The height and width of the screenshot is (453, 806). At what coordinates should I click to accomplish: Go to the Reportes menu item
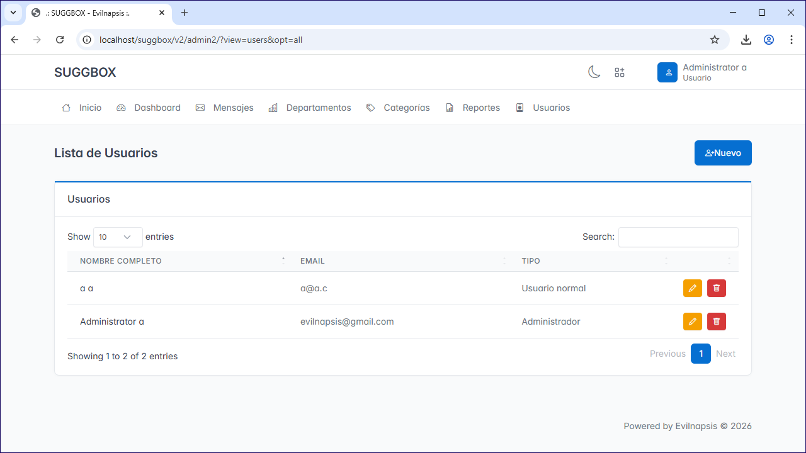[x=473, y=108]
